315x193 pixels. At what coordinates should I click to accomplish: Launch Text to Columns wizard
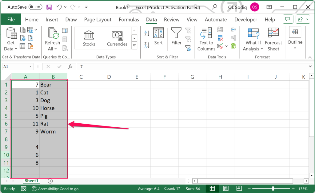(x=206, y=40)
